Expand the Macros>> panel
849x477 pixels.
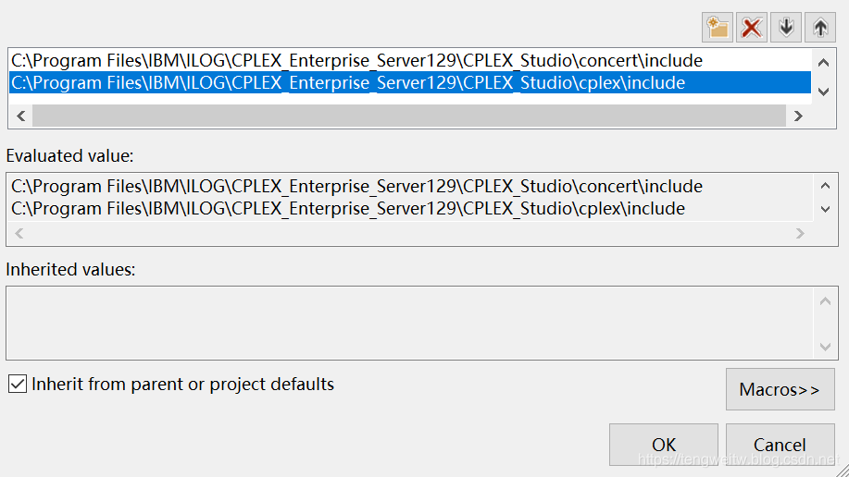point(780,389)
